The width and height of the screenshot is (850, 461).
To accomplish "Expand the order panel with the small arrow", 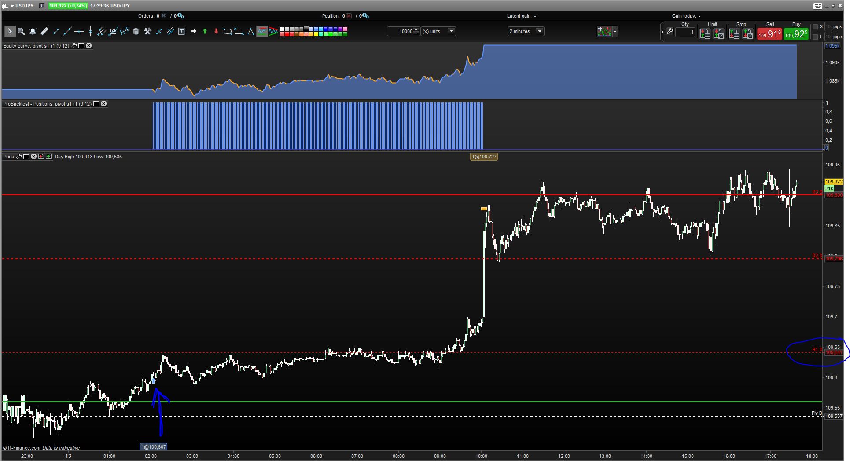I will pyautogui.click(x=662, y=32).
